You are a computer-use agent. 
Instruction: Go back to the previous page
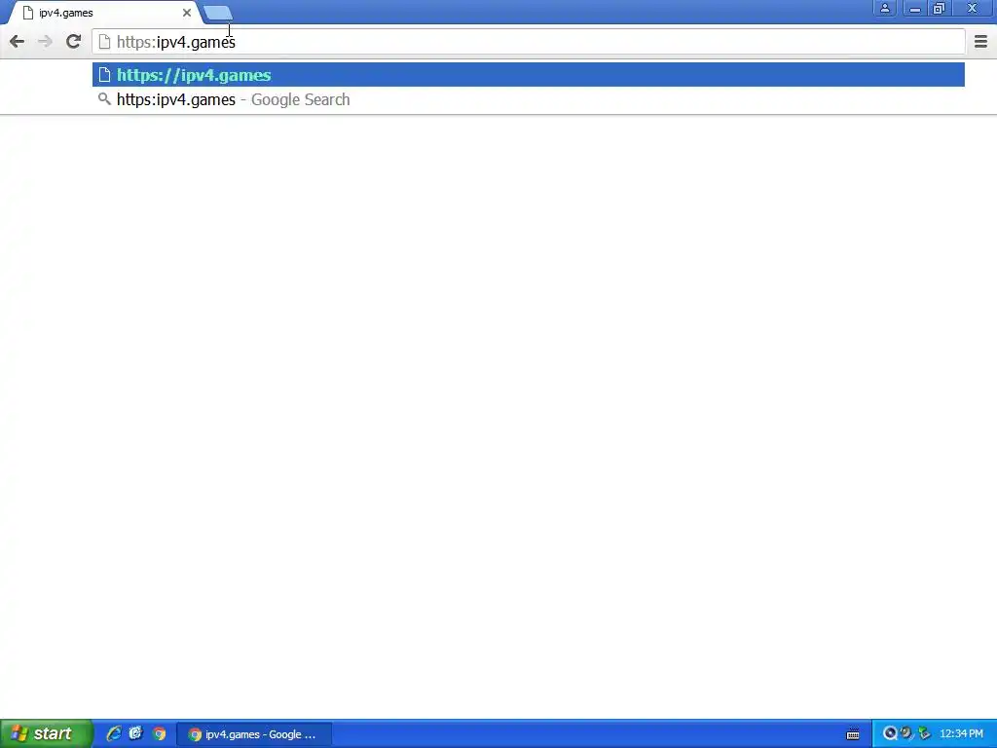click(x=18, y=42)
